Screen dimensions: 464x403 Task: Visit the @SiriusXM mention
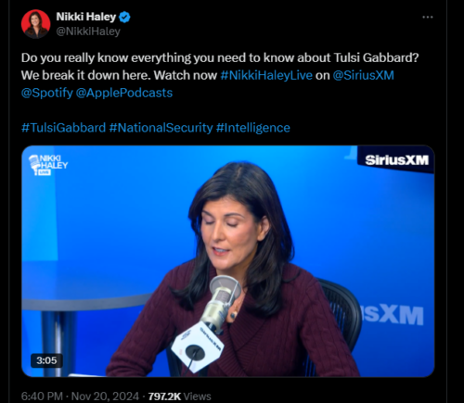(363, 75)
